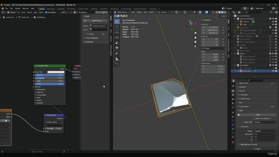Open Object Mode dropdown in viewport
279x157 pixels.
(x=122, y=12)
